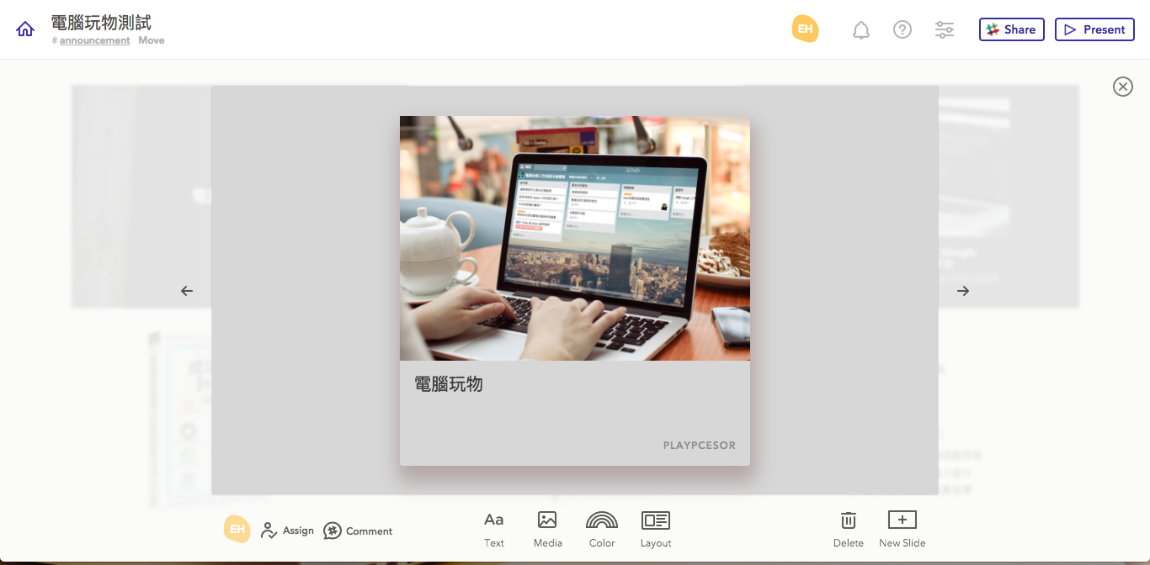Viewport: 1150px width, 565px height.
Task: Open the Comment tool
Action: [358, 531]
